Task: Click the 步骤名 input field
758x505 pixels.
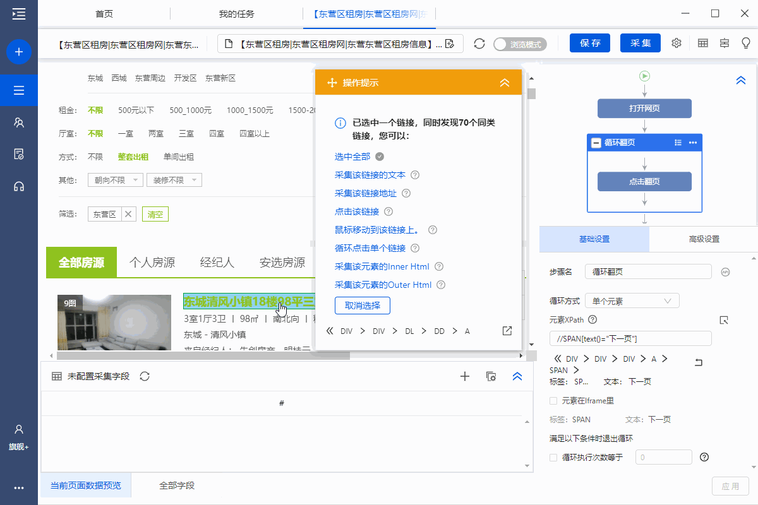Action: pos(648,272)
